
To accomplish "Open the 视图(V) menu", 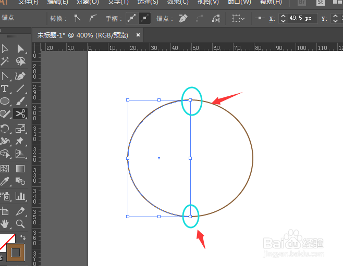I will [208, 2].
